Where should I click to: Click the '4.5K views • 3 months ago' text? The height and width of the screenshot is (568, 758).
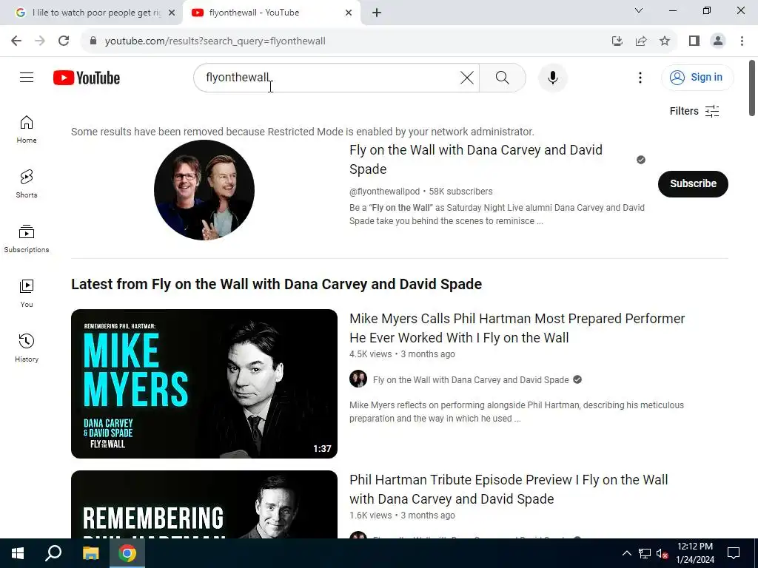402,354
